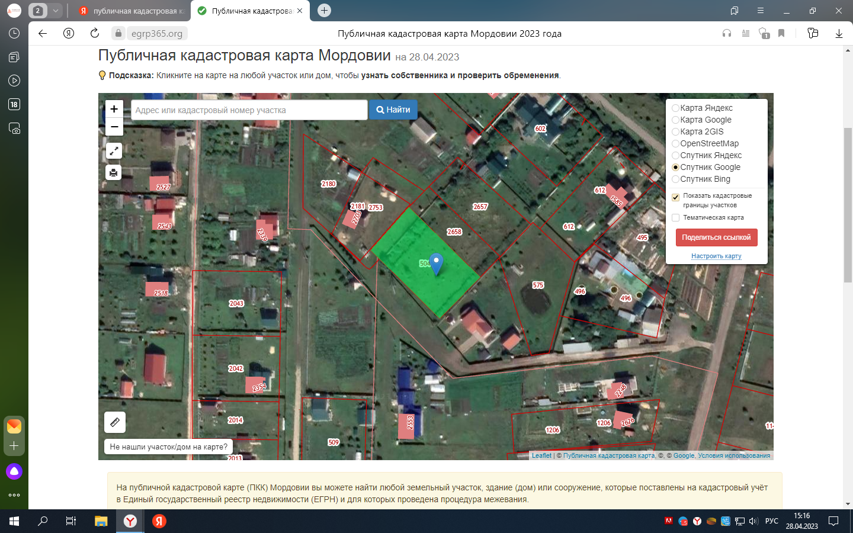Screen dimensions: 853x533
Task: Open Windows Start menu
Action: [x=14, y=521]
